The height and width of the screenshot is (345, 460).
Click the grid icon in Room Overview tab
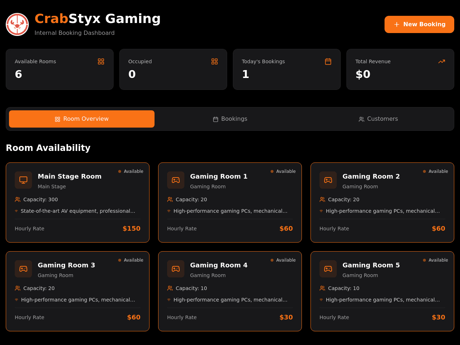pos(57,119)
